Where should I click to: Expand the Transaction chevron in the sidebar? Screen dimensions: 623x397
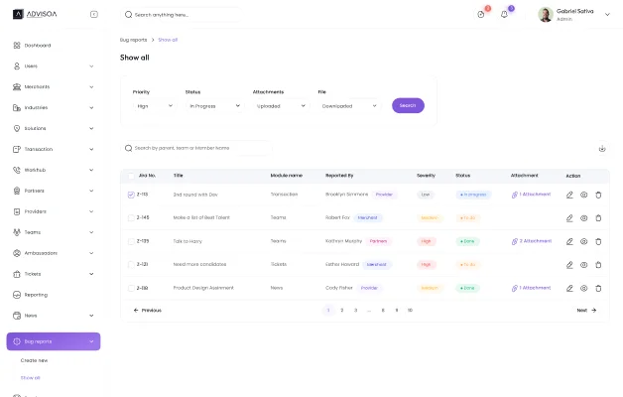pos(91,150)
